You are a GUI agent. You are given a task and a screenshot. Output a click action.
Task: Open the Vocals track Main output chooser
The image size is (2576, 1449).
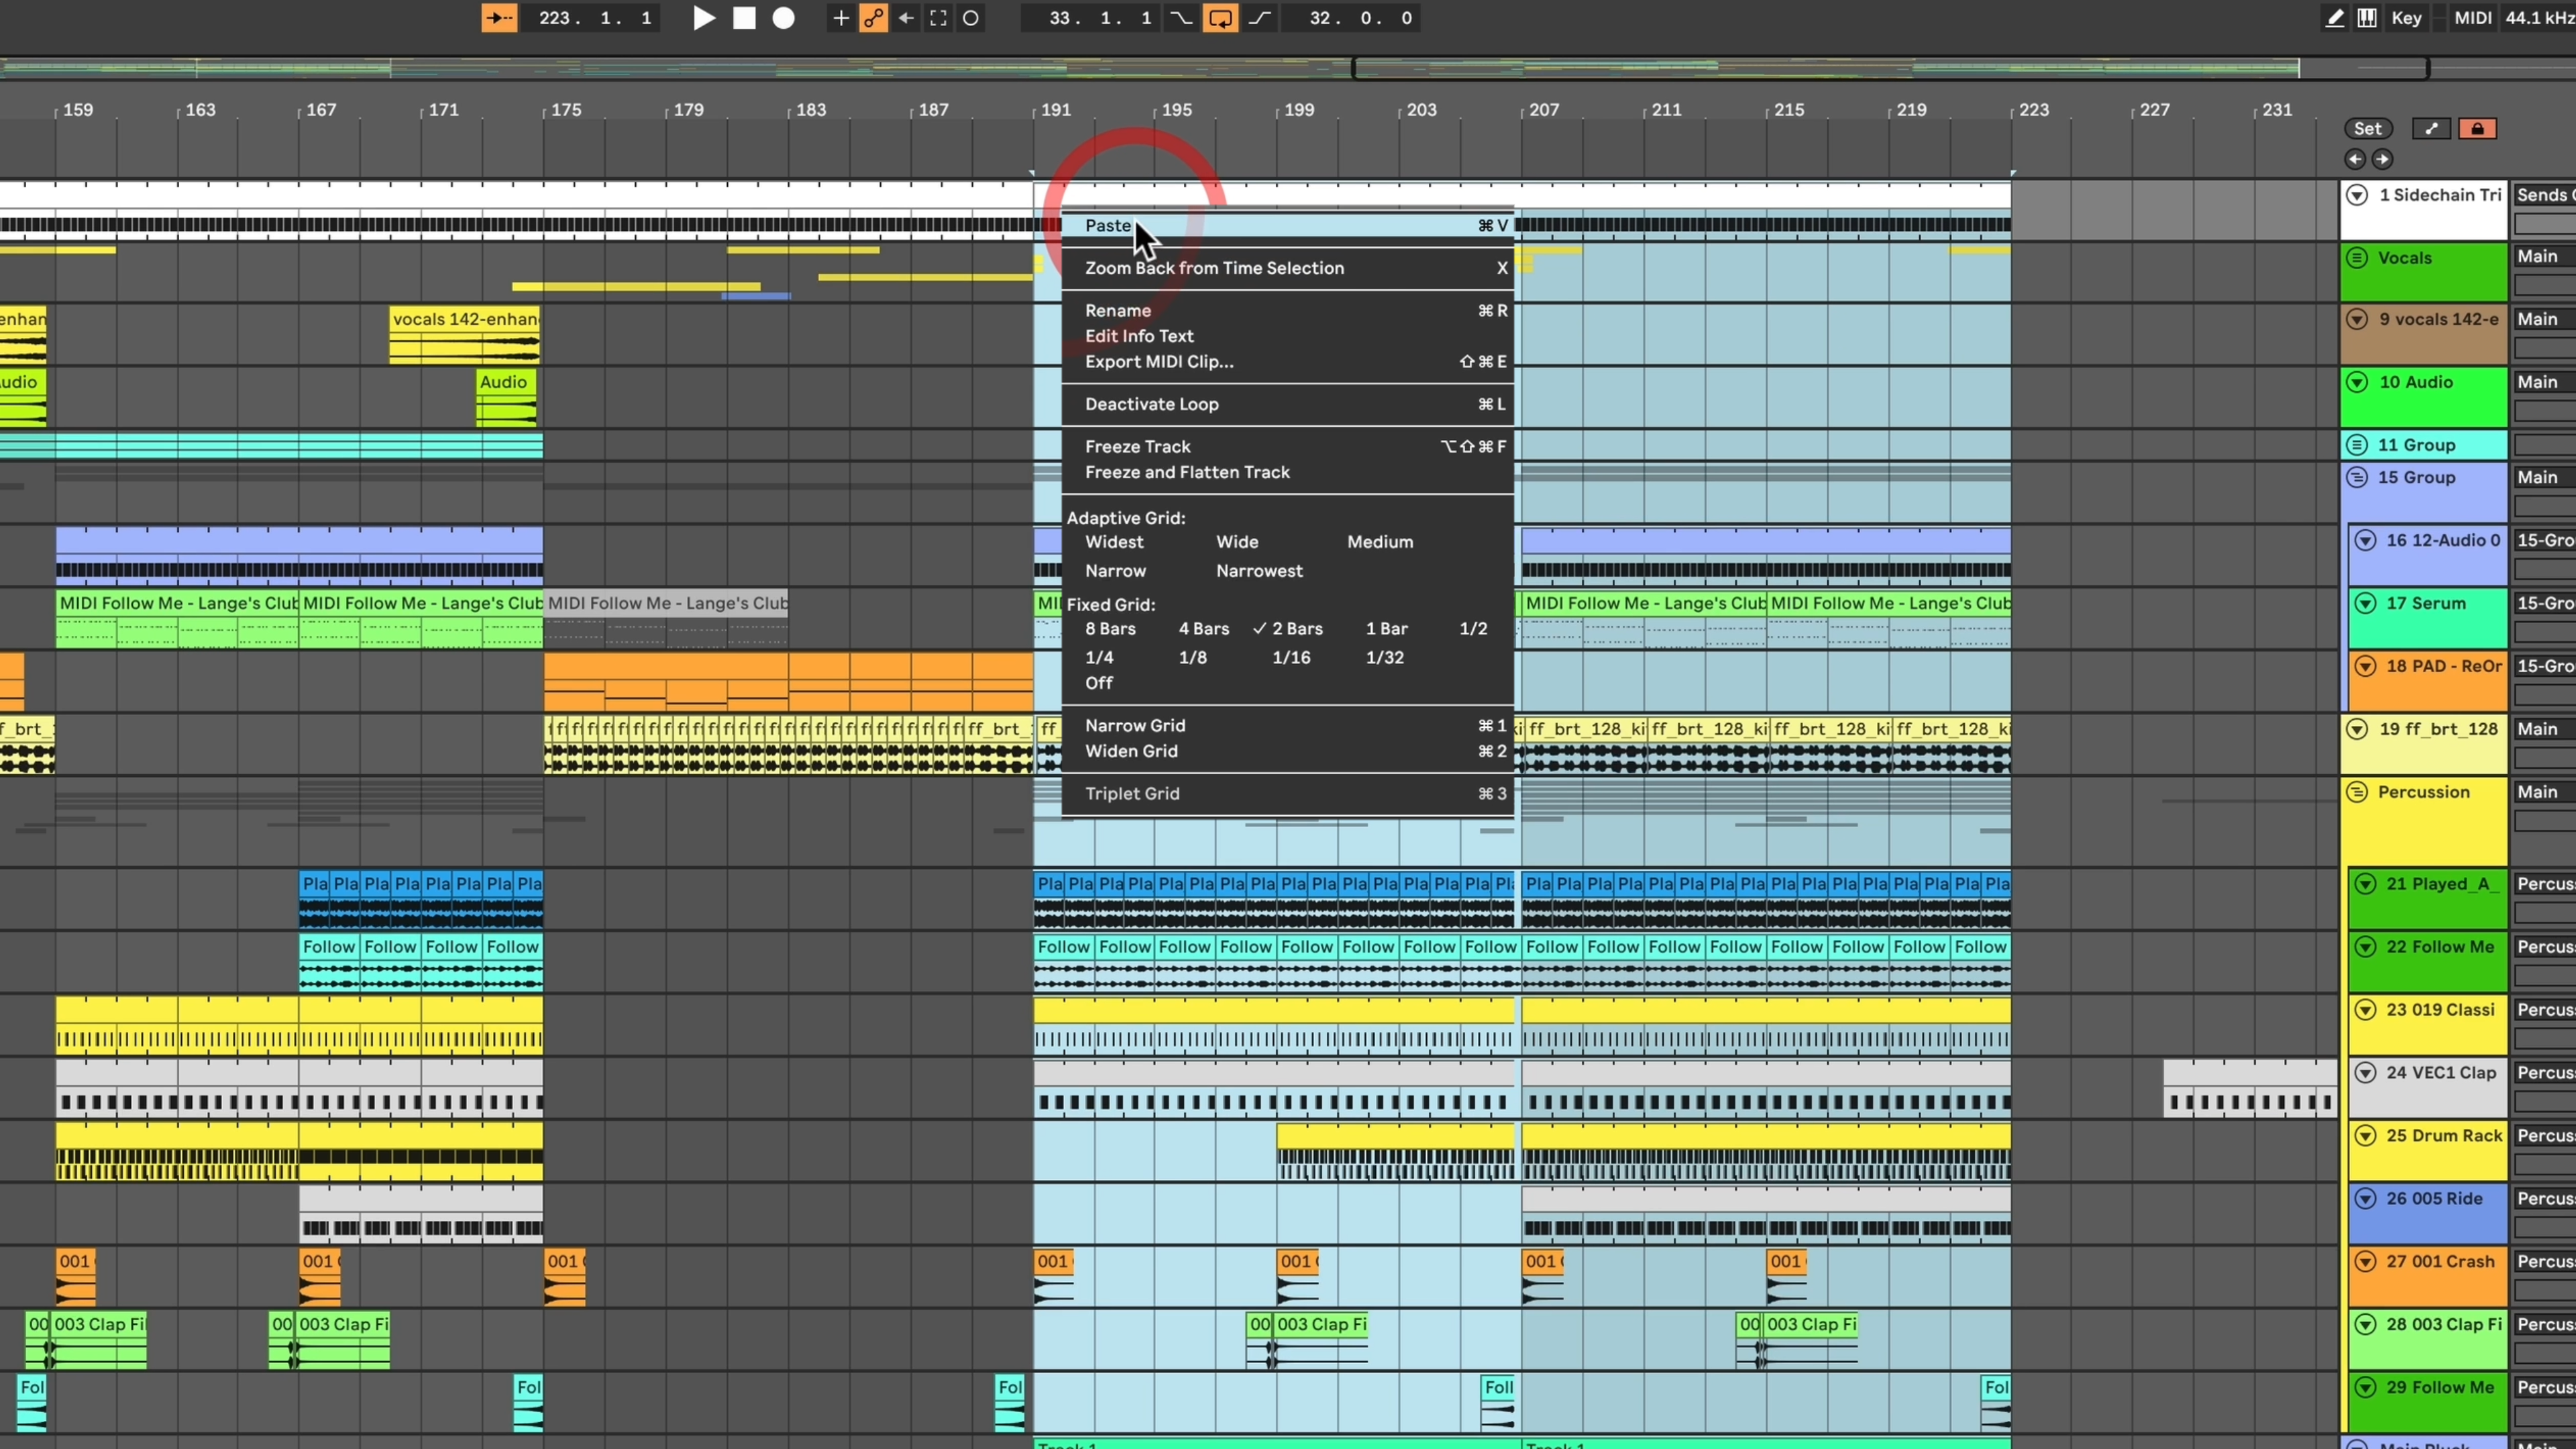pos(2544,257)
